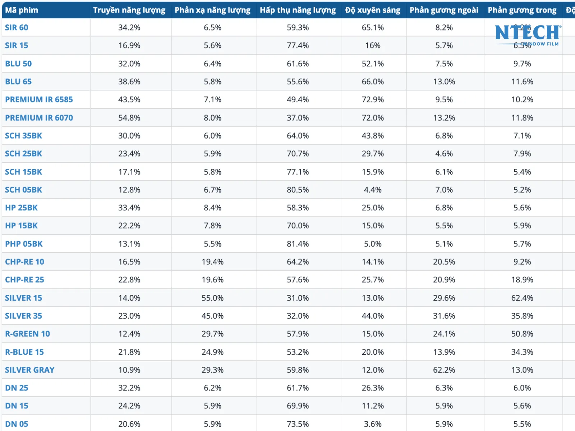
Task: Open the SIR 60 film link
Action: coord(17,28)
